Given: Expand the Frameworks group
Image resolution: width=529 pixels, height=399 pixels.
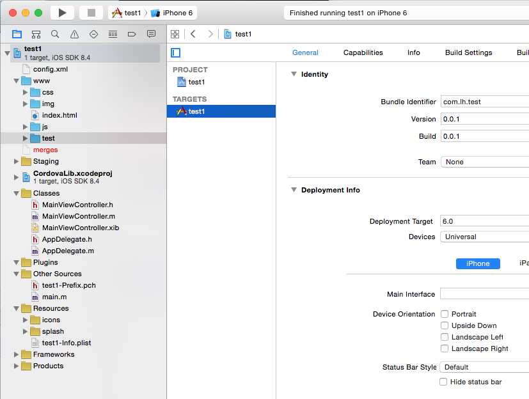Looking at the screenshot, I should click(x=16, y=354).
